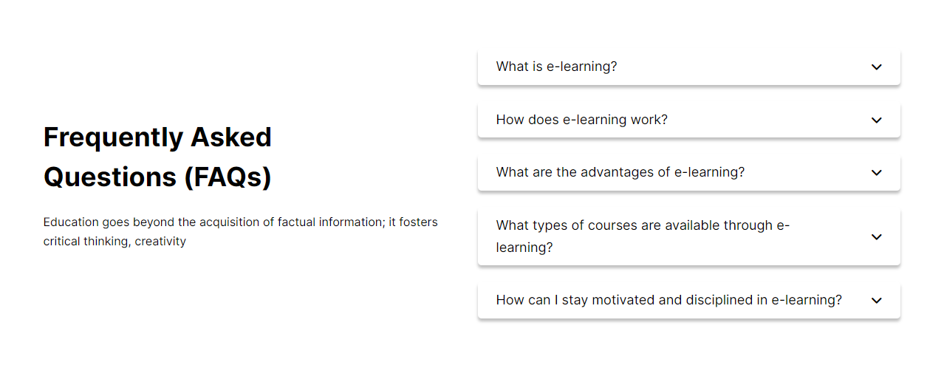Viewport: 944px width, 382px height.
Task: Click the wrapped 'learning?' line of the course question
Action: pos(524,248)
